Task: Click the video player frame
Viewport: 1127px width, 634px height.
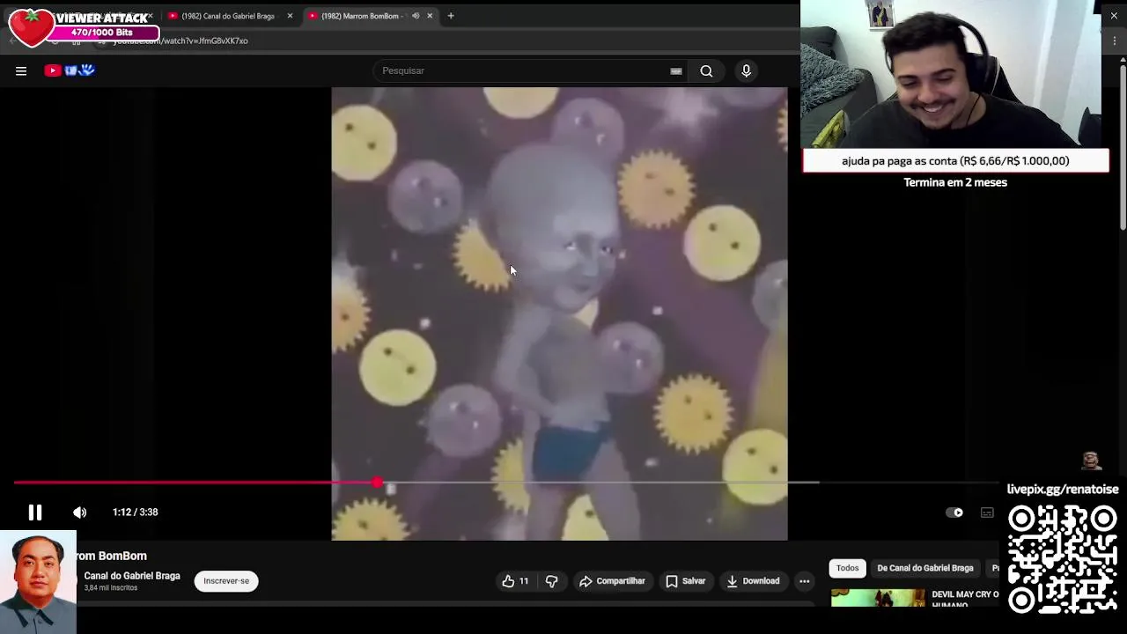Action: (559, 313)
